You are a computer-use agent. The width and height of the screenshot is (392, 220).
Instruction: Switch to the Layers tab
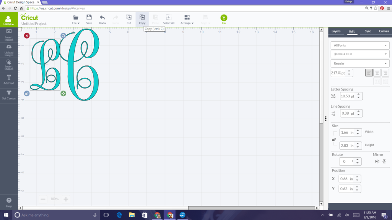pos(336,31)
